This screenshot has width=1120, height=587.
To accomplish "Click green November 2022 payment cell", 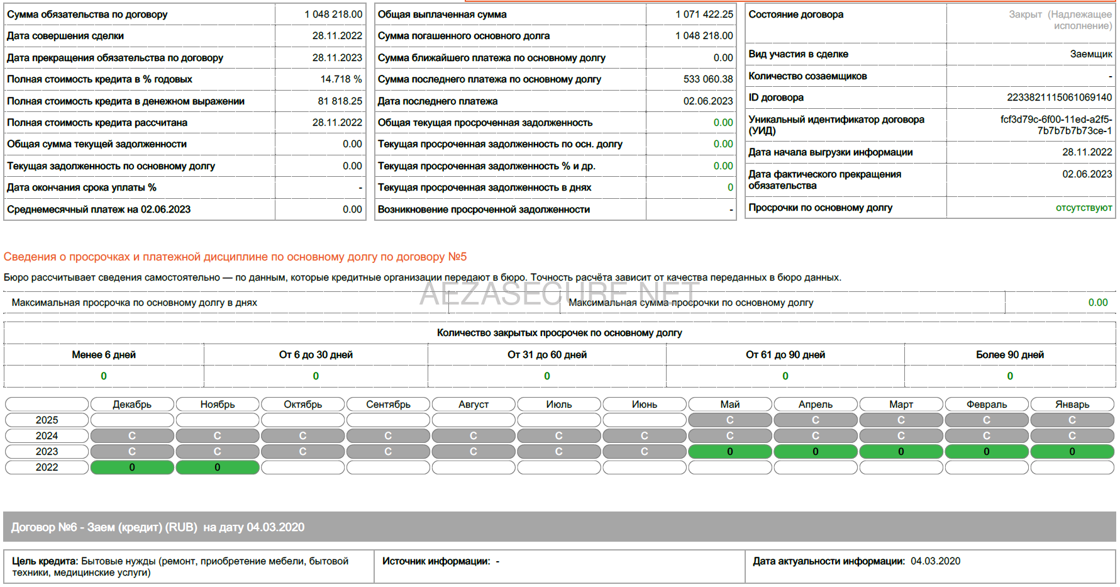I will [x=218, y=467].
